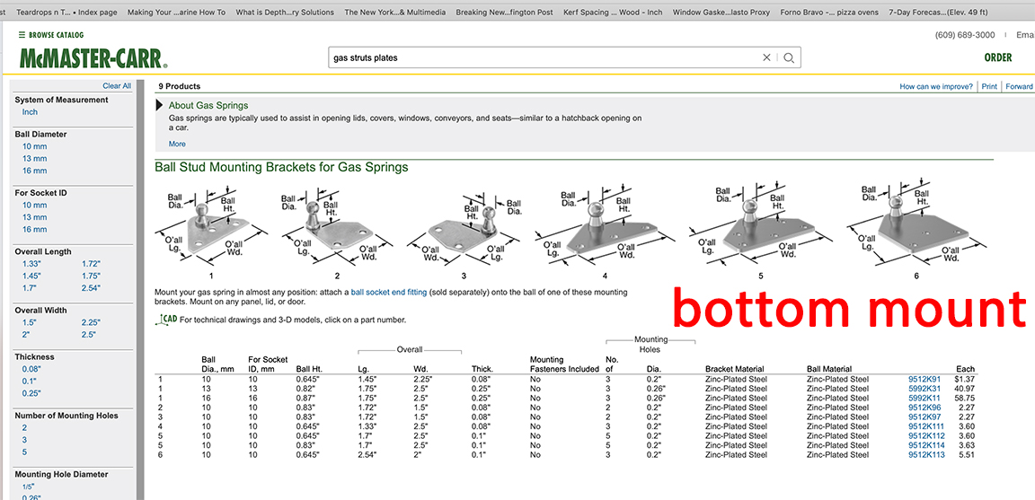The width and height of the screenshot is (1035, 500).
Task: Click the filter sidebar scrollbar
Action: (140, 290)
